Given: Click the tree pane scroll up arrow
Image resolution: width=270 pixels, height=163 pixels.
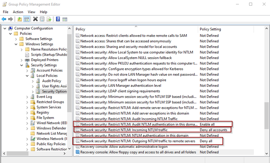Looking at the screenshot, I should 69,28.
